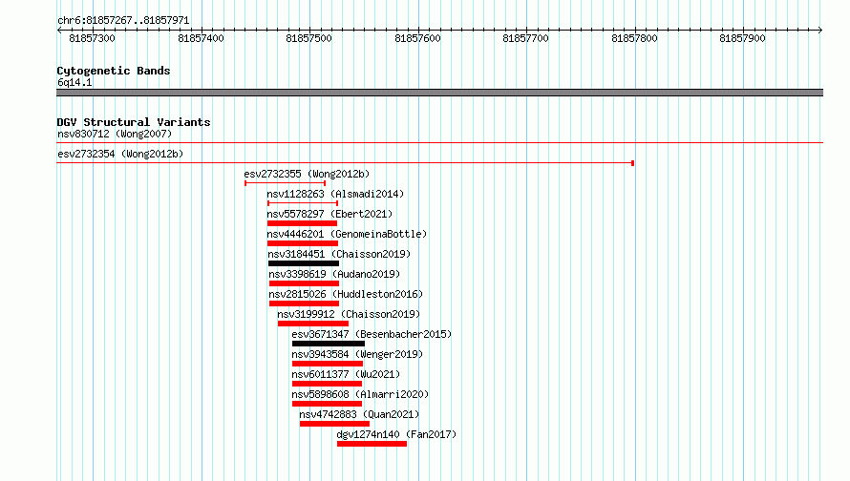Select nsv6011377 (Wu2021) label

click(346, 374)
